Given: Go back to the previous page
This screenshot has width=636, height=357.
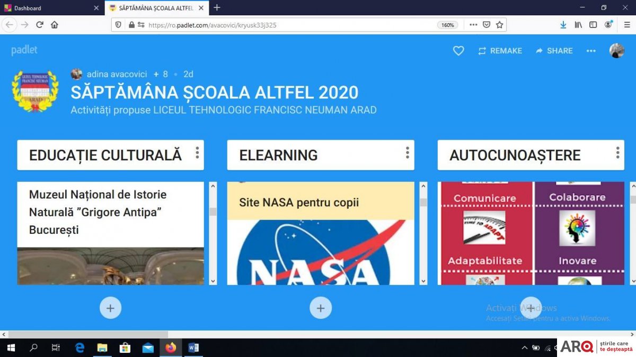Looking at the screenshot, I should click(x=10, y=25).
